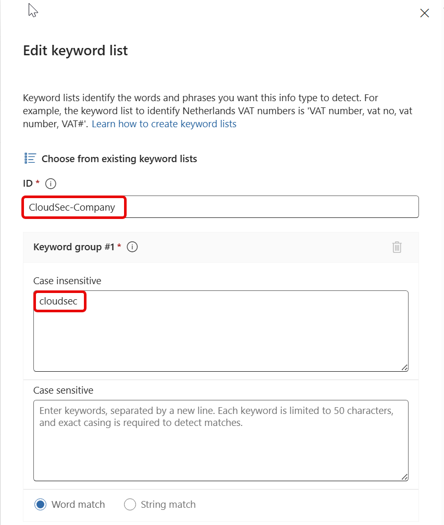Click the info icon next to ID
This screenshot has width=444, height=525.
point(51,184)
